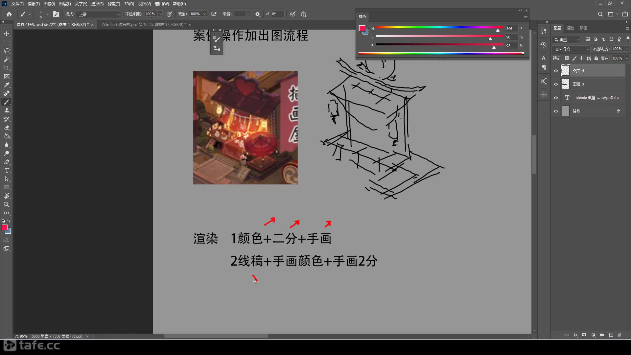This screenshot has height=355, width=631.
Task: Expand the layer blend mode 实色混合 dropdown
Action: 572,49
